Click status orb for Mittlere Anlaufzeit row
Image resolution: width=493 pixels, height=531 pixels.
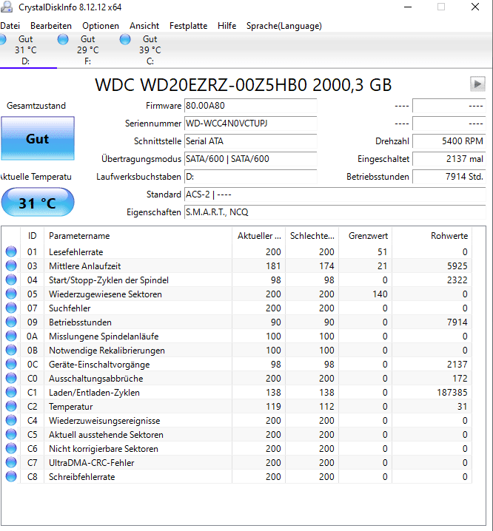[x=11, y=265]
